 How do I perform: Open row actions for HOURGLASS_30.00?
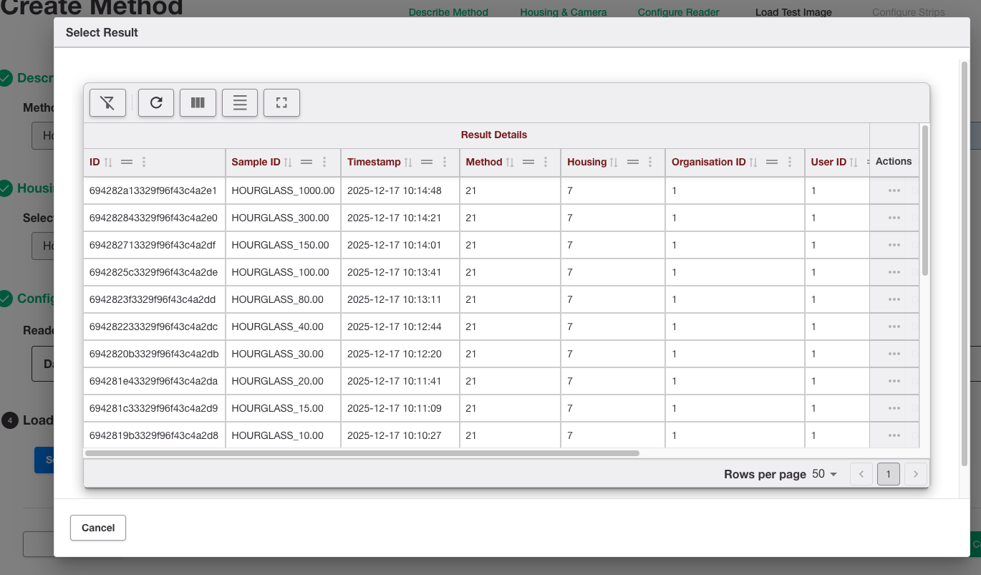pos(894,354)
